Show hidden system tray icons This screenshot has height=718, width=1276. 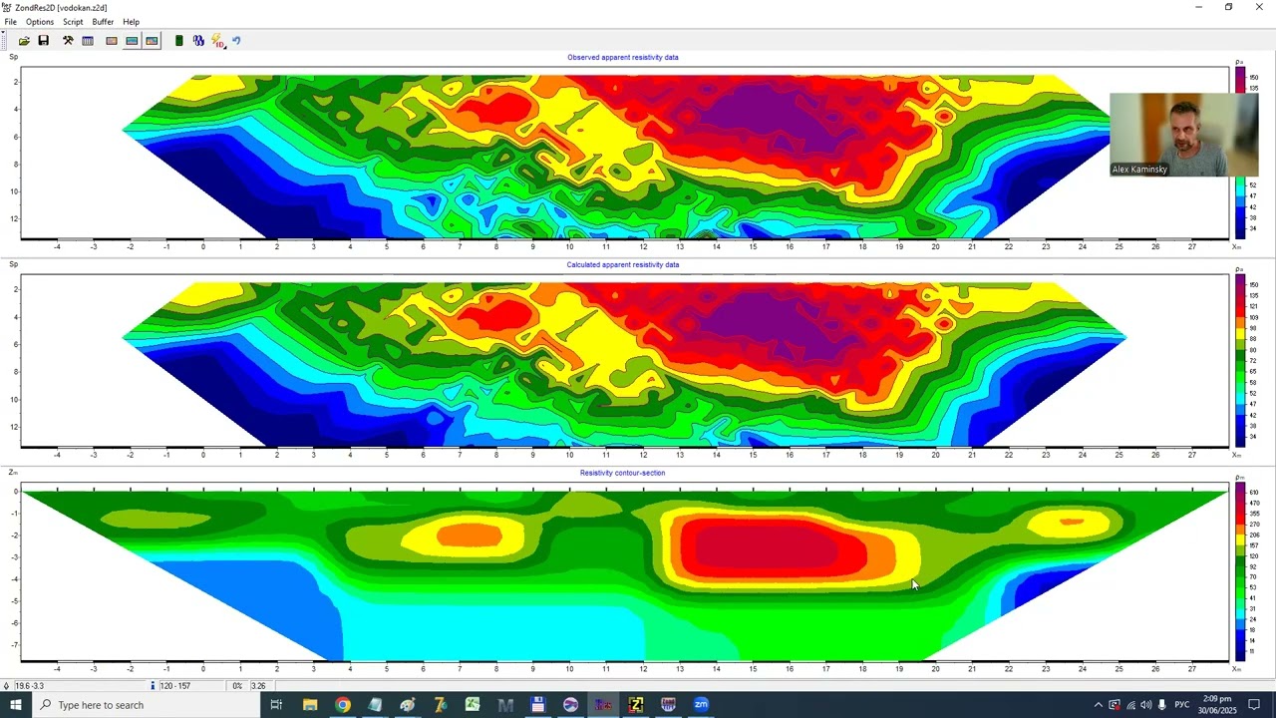point(1099,705)
